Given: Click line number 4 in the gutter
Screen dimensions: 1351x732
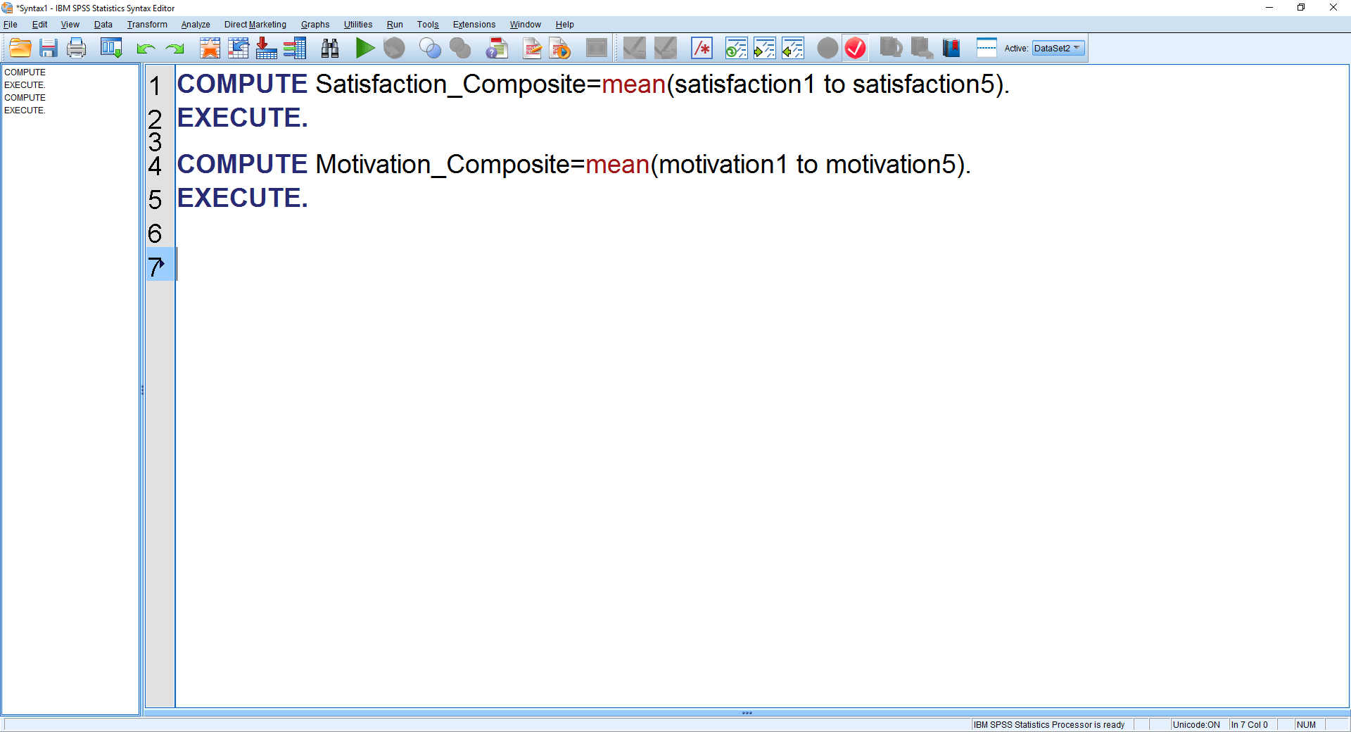Looking at the screenshot, I should pyautogui.click(x=156, y=166).
